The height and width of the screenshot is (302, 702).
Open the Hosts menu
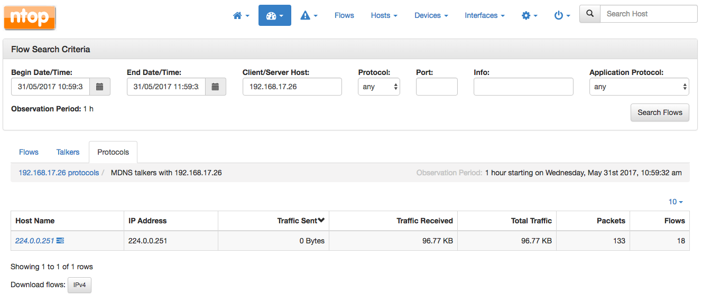click(x=384, y=16)
